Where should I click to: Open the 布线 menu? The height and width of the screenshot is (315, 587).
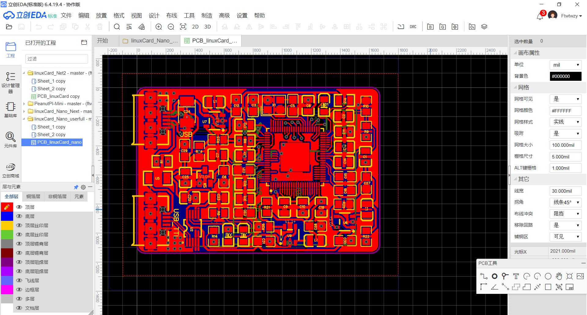tap(172, 16)
